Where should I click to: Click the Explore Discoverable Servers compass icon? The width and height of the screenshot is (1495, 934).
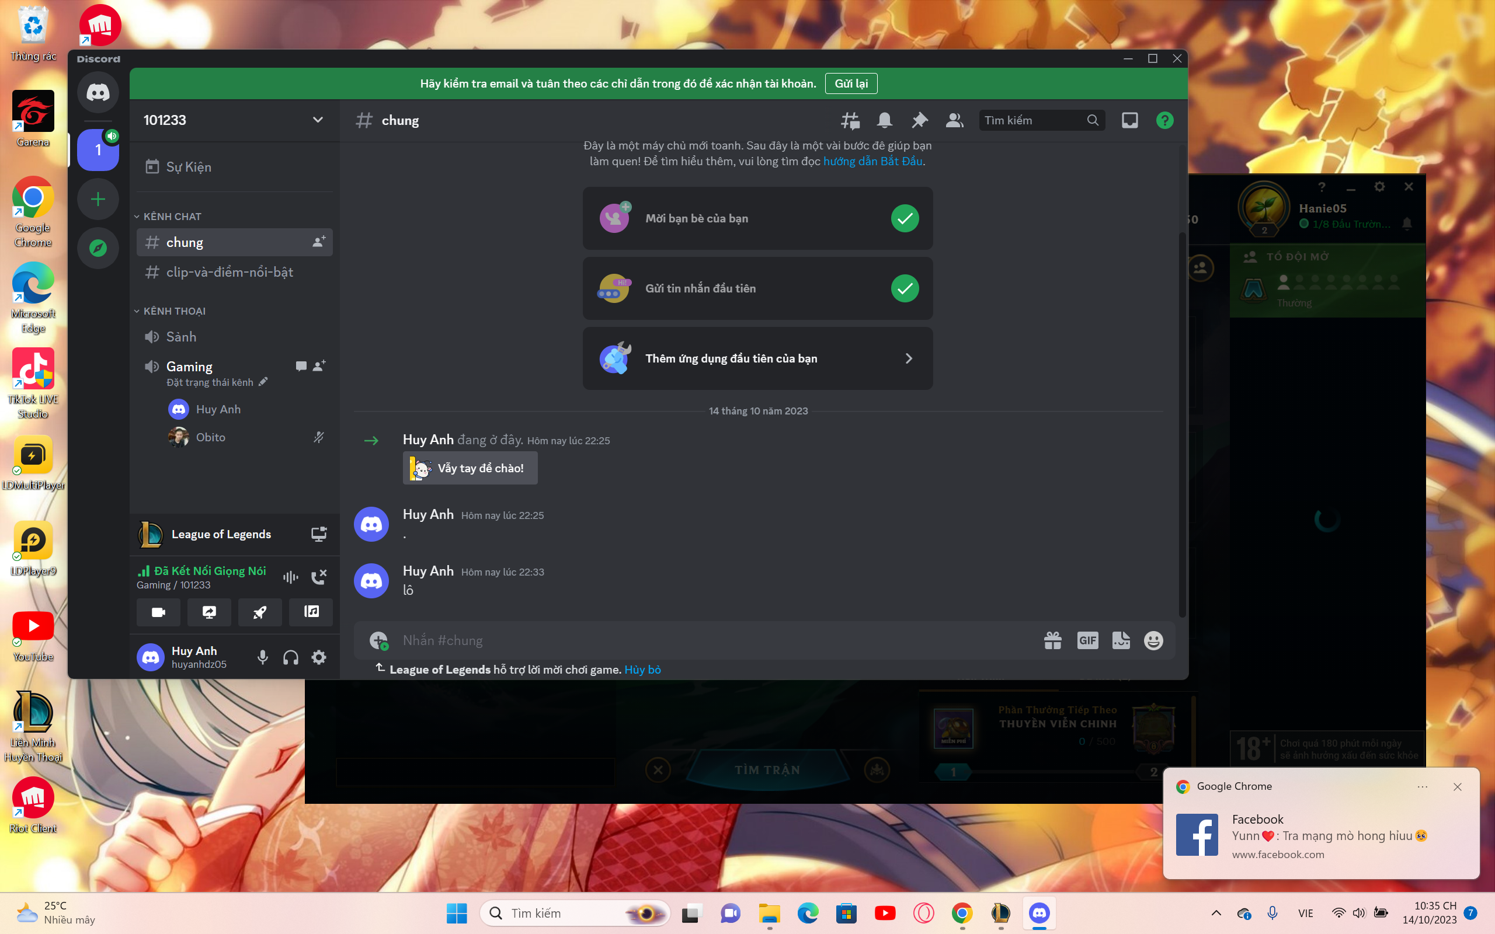coord(98,248)
